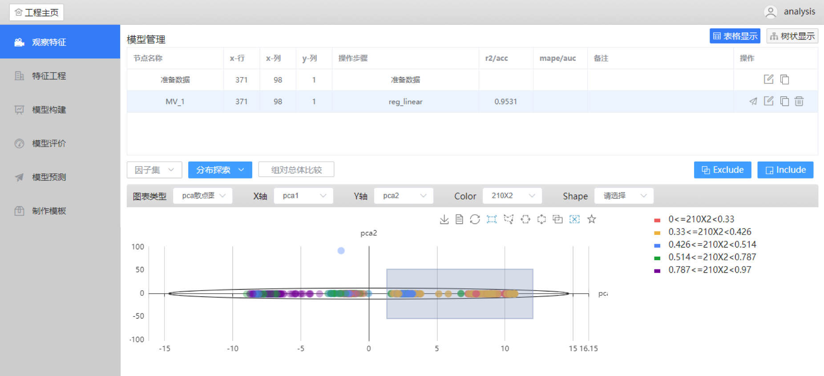
Task: Clear the chart selection with the X-box icon
Action: (x=574, y=219)
